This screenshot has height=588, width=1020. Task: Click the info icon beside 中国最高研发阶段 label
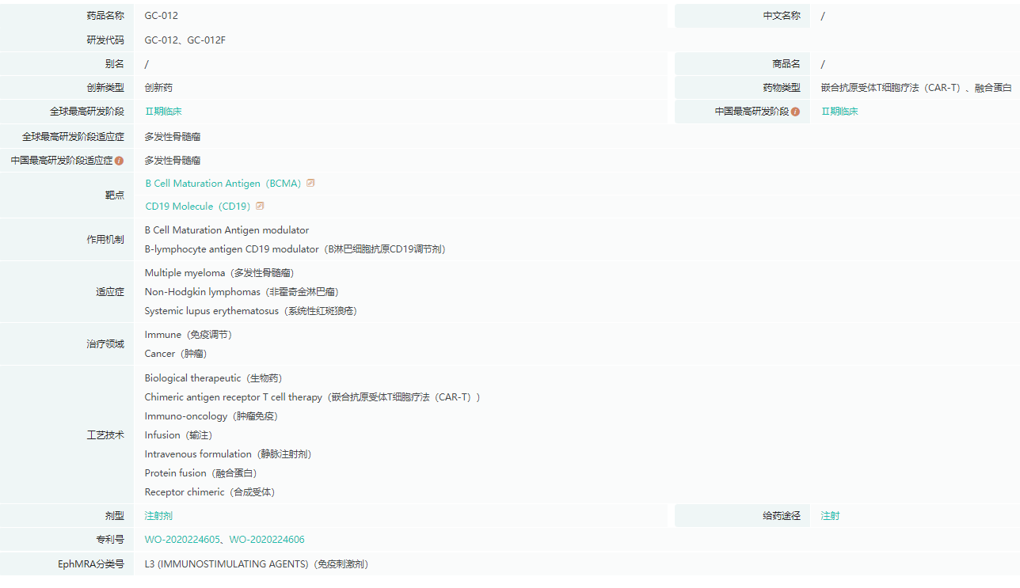coord(795,112)
